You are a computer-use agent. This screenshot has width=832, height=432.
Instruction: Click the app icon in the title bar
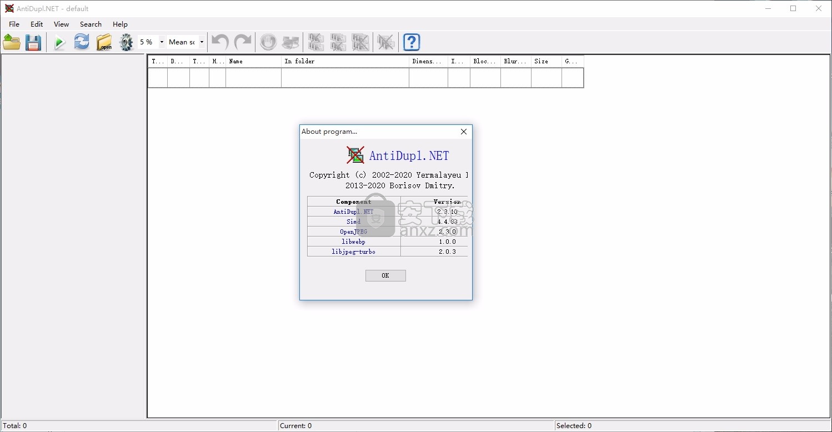point(9,8)
